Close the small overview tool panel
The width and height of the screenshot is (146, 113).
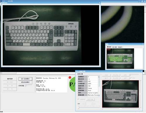pos(143,44)
